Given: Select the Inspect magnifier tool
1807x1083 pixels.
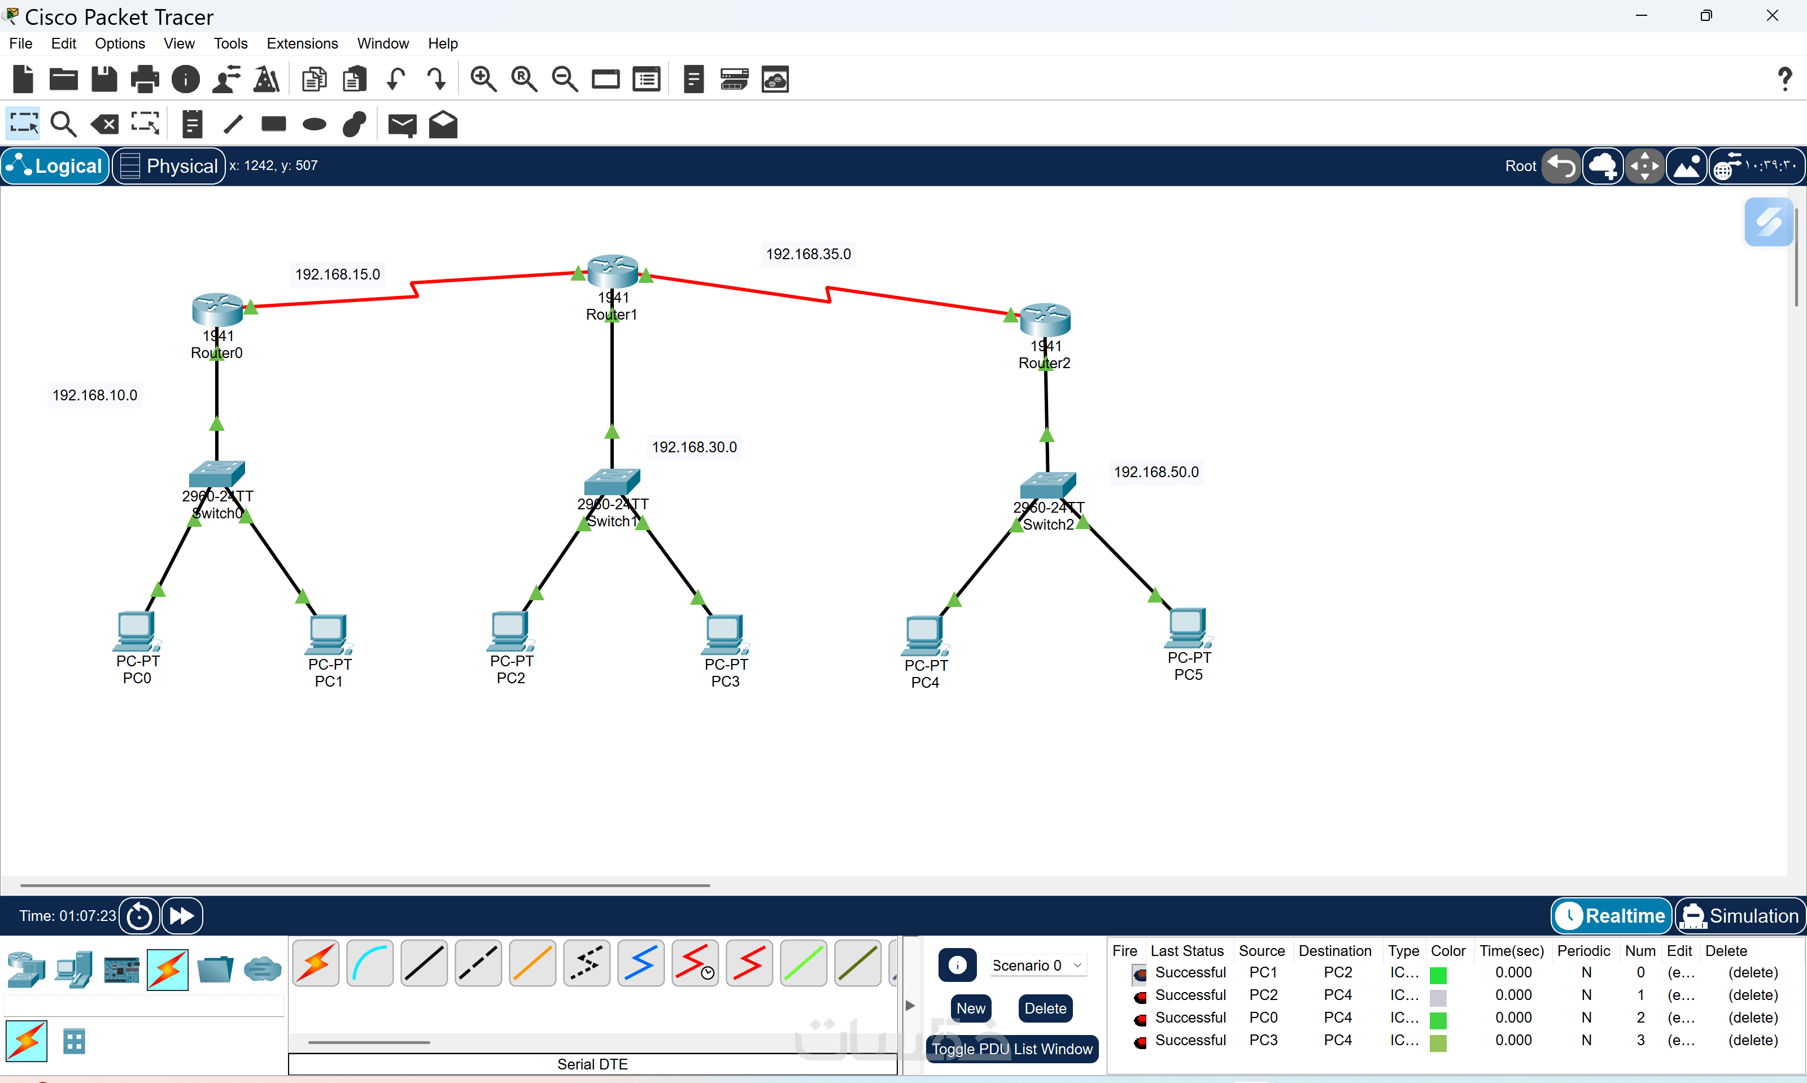Looking at the screenshot, I should pos(63,125).
